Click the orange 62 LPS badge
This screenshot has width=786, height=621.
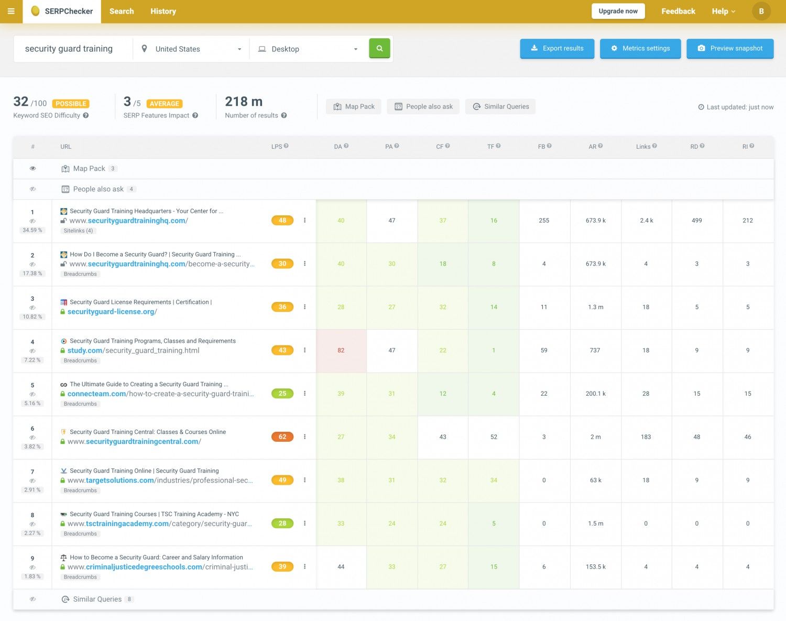(282, 437)
